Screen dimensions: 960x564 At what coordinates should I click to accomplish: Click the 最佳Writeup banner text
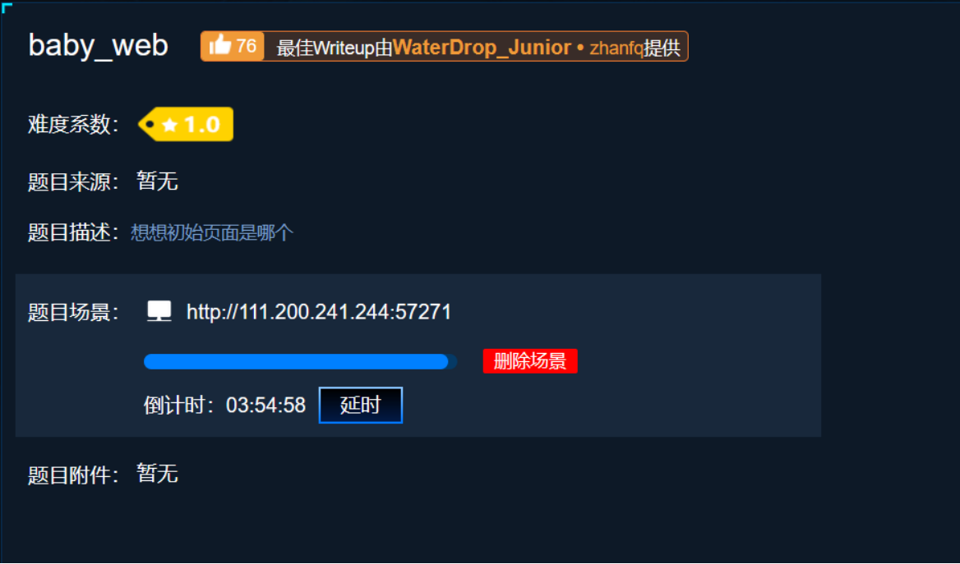335,48
